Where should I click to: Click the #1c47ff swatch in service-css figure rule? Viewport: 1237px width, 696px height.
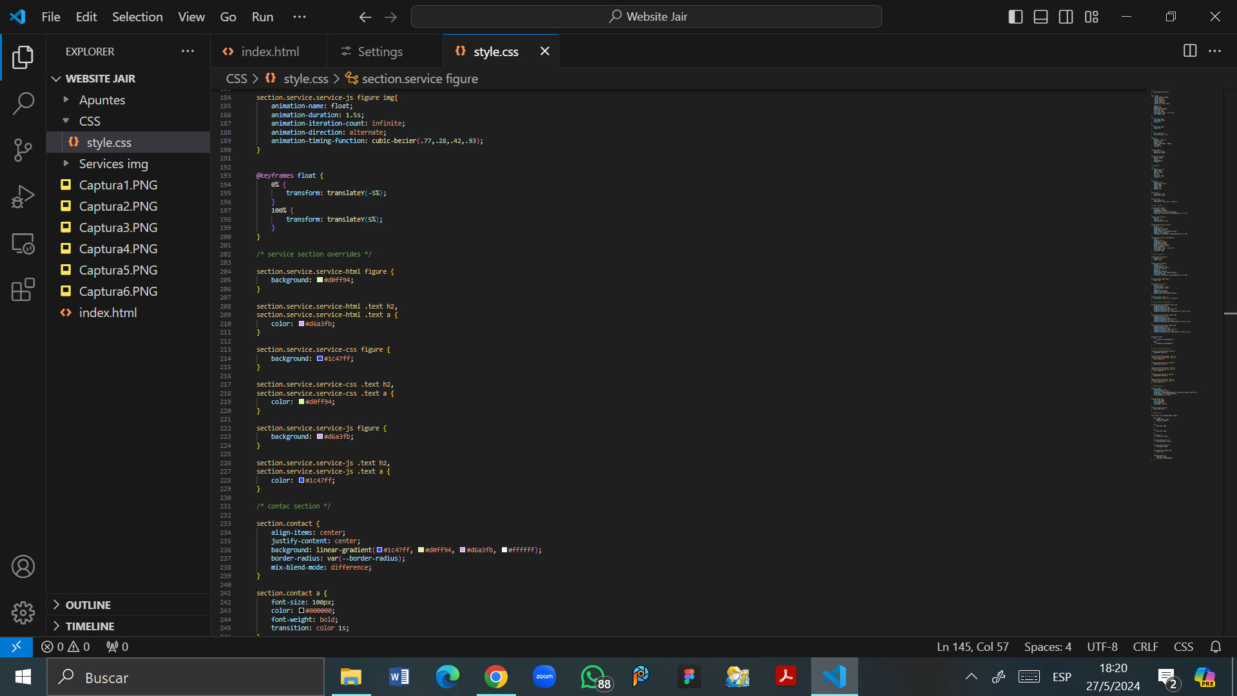point(320,359)
